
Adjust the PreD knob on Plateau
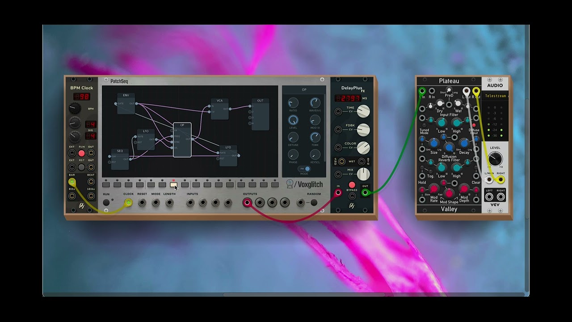pos(449,90)
